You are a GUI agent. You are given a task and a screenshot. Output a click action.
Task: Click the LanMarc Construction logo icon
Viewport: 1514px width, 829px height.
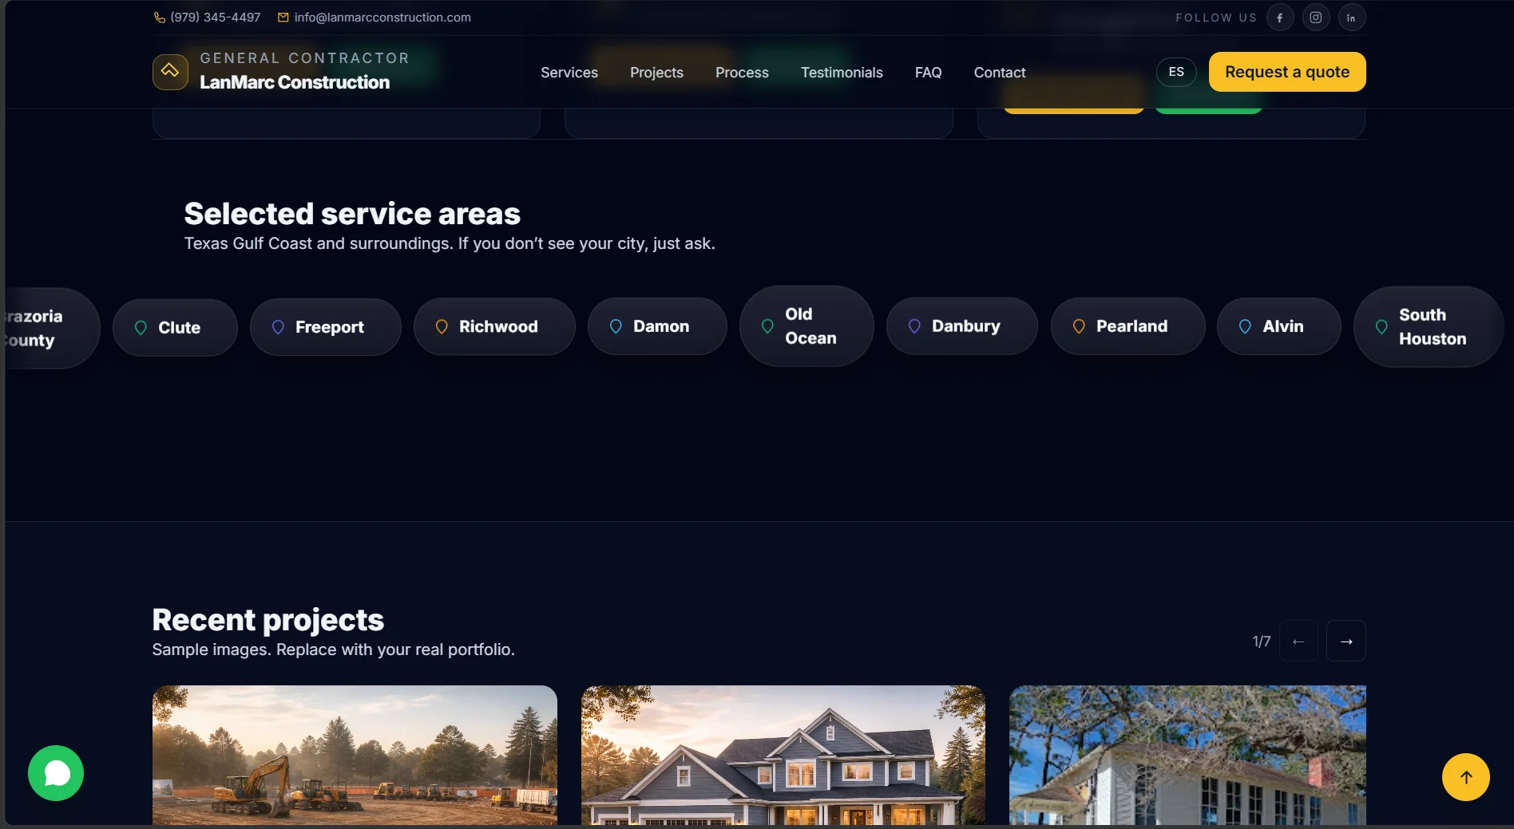tap(170, 72)
